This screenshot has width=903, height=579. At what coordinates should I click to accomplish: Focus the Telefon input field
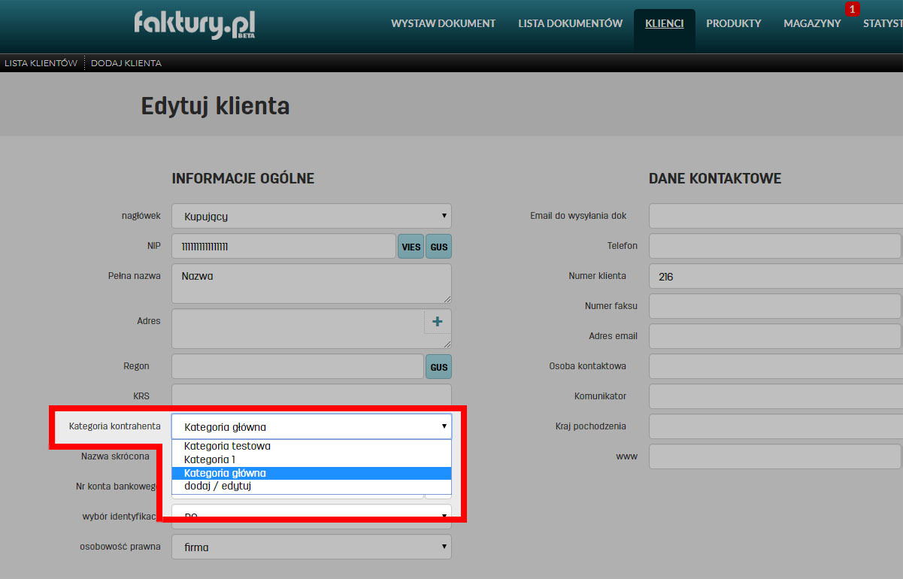(x=774, y=246)
